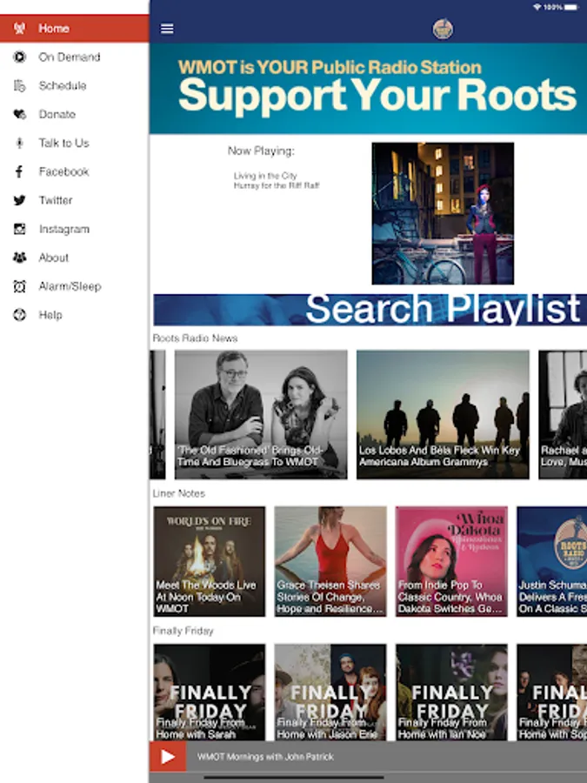The image size is (587, 783).
Task: Select Help in the side menu
Action: click(75, 315)
